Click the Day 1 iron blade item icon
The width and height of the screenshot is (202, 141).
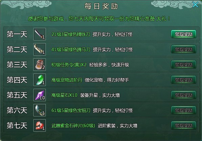coord(40,34)
